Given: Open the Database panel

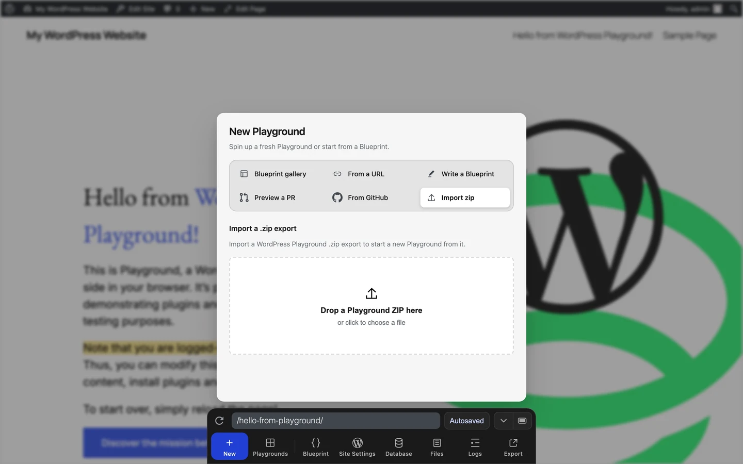Looking at the screenshot, I should point(399,446).
